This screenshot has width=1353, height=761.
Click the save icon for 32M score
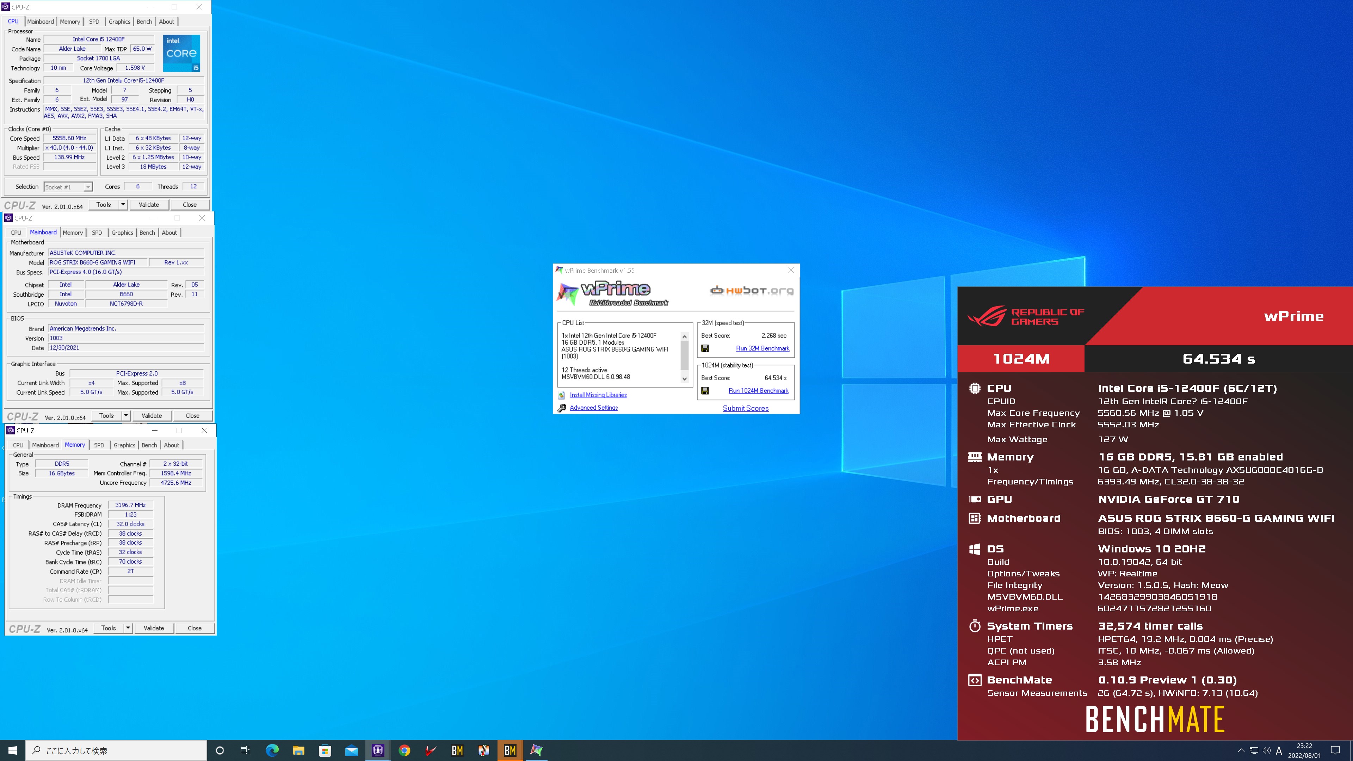(x=705, y=348)
